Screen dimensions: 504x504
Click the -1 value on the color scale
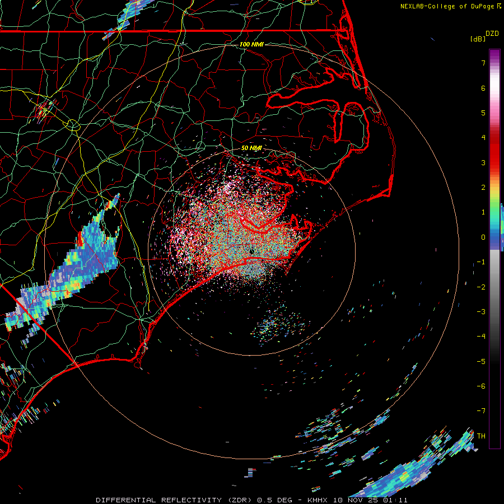pos(481,262)
